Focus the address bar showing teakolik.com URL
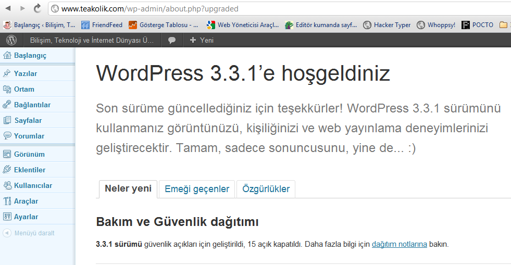The width and height of the screenshot is (511, 265). click(x=280, y=9)
